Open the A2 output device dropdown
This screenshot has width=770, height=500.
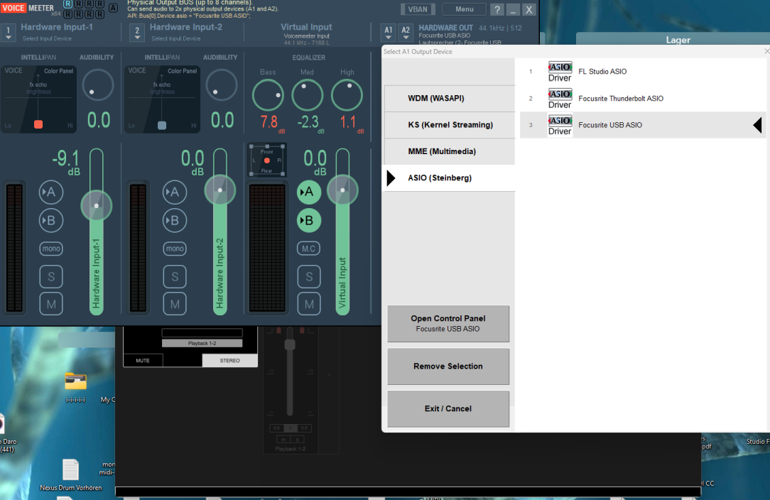pos(406,32)
